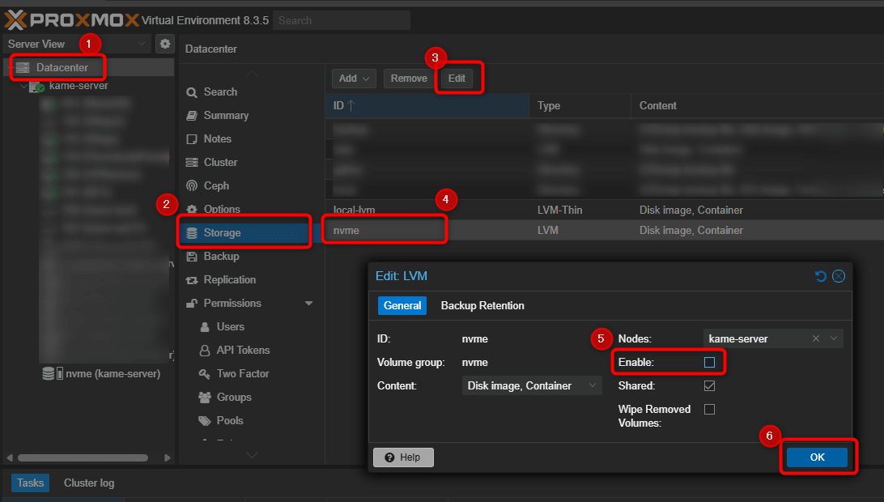Collapse the kame-server tree node

(x=23, y=87)
